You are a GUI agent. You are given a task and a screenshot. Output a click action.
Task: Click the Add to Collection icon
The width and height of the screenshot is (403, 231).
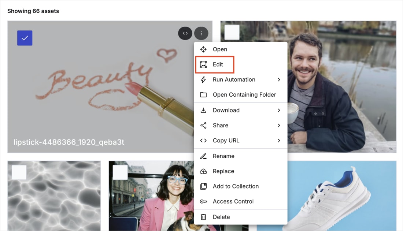203,186
